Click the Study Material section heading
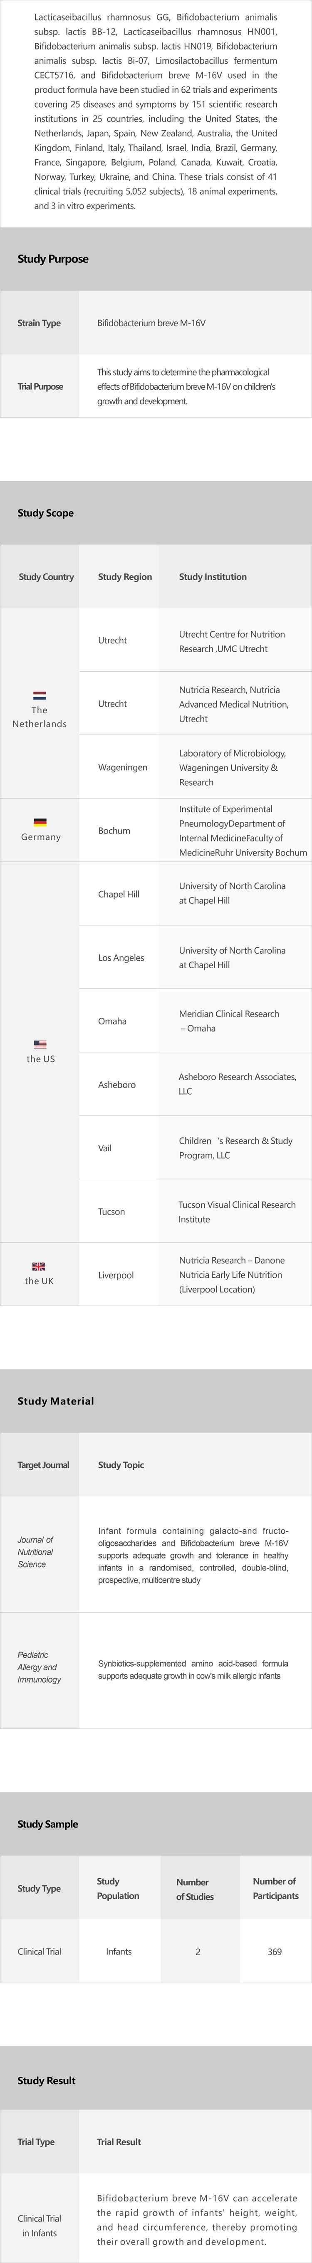Screen dimensions: 312x2263 [x=55, y=1400]
